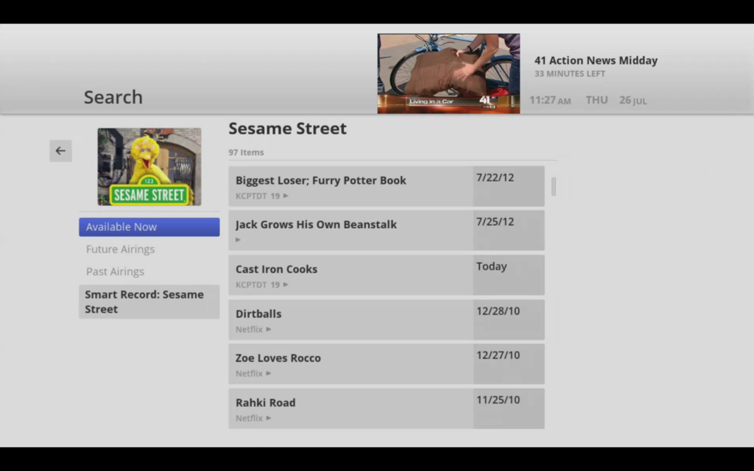Click the 41 Action News Midday title
This screenshot has height=471, width=754.
pos(596,60)
